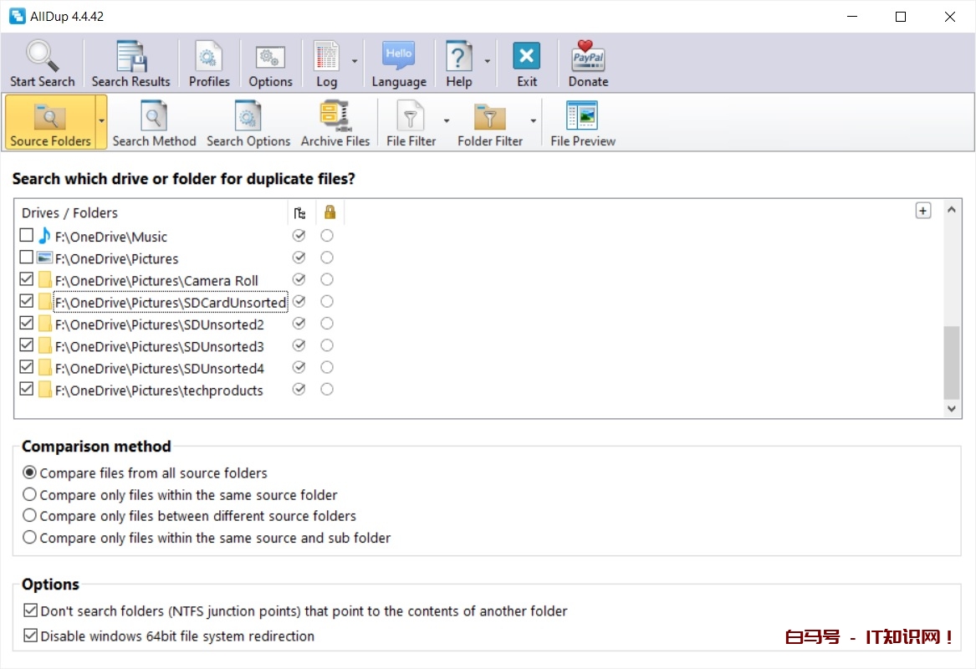Click the folder list vertical scrollbar thumb
The width and height of the screenshot is (976, 669).
point(952,362)
